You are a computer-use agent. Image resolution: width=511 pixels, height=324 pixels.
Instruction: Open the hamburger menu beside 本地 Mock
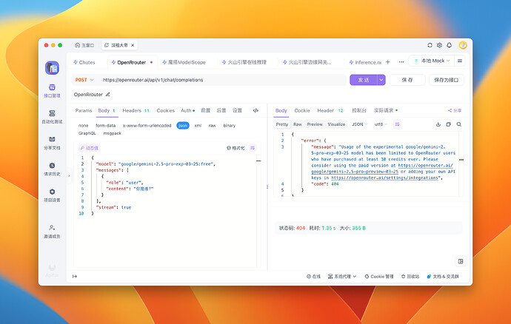[x=460, y=61]
